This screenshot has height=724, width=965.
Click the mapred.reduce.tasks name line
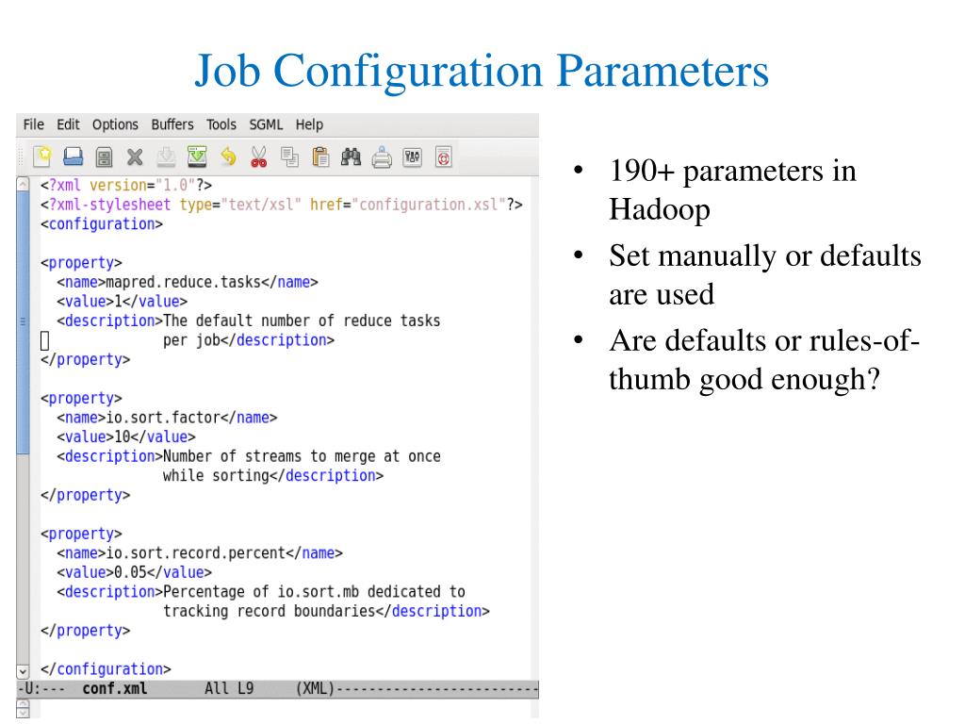188,282
